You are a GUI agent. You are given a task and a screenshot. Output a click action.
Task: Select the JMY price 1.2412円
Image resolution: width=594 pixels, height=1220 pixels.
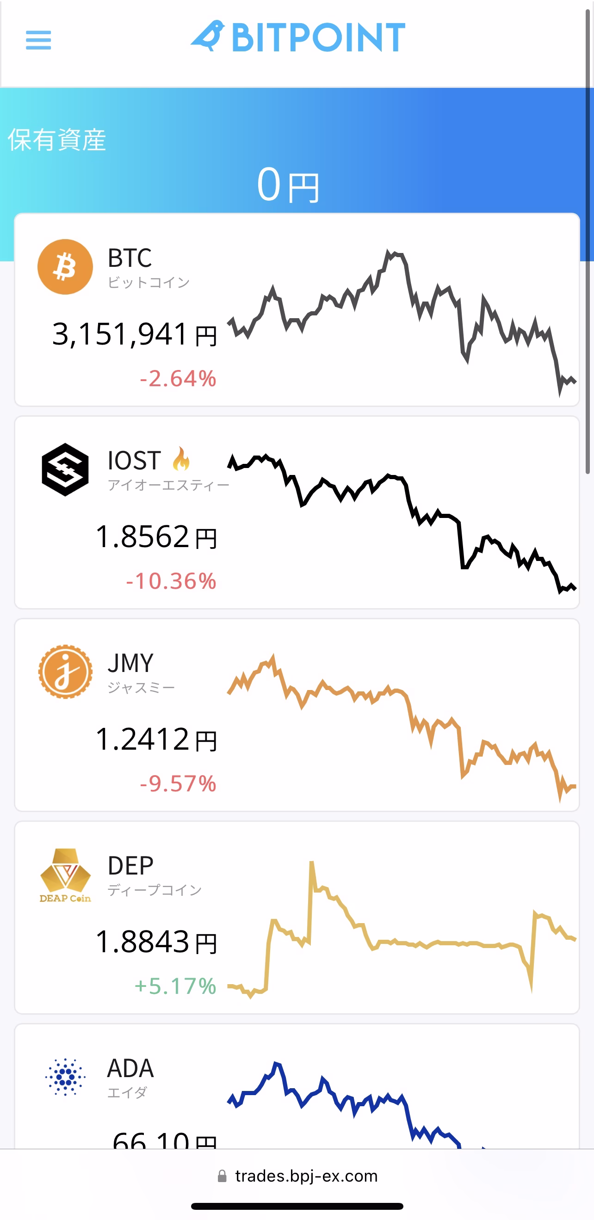(156, 739)
